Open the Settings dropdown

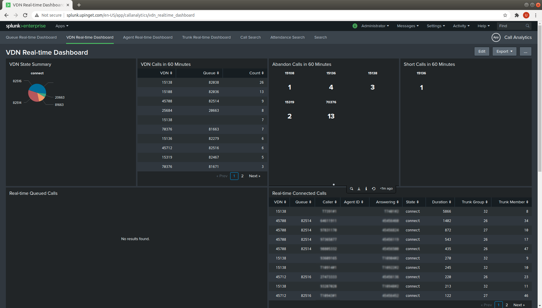click(436, 26)
